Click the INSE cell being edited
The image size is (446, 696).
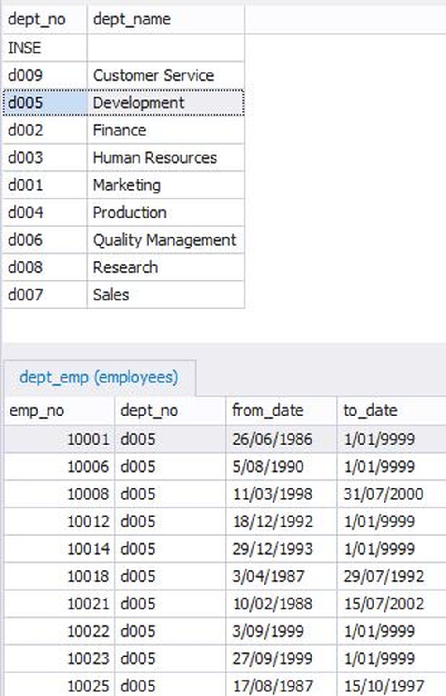click(x=25, y=48)
